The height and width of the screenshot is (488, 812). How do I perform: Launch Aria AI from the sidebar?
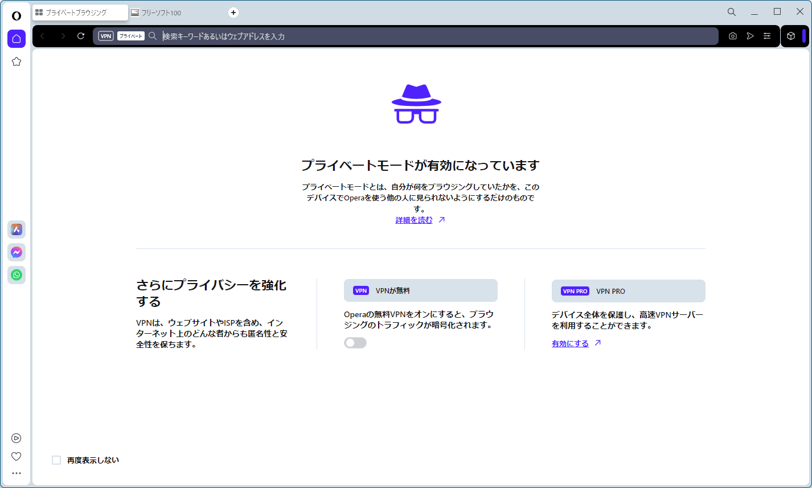point(17,229)
